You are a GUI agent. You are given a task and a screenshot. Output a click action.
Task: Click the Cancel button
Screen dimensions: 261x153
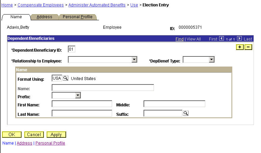[34, 134]
